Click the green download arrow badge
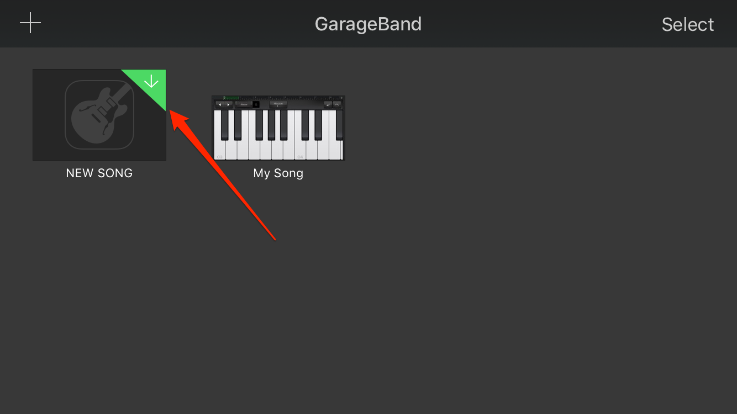Image resolution: width=737 pixels, height=414 pixels. [x=151, y=82]
